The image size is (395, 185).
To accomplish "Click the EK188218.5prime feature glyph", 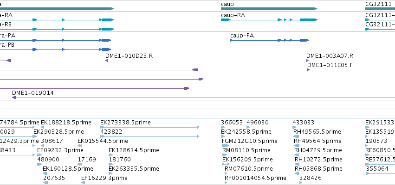I will click(42, 127).
